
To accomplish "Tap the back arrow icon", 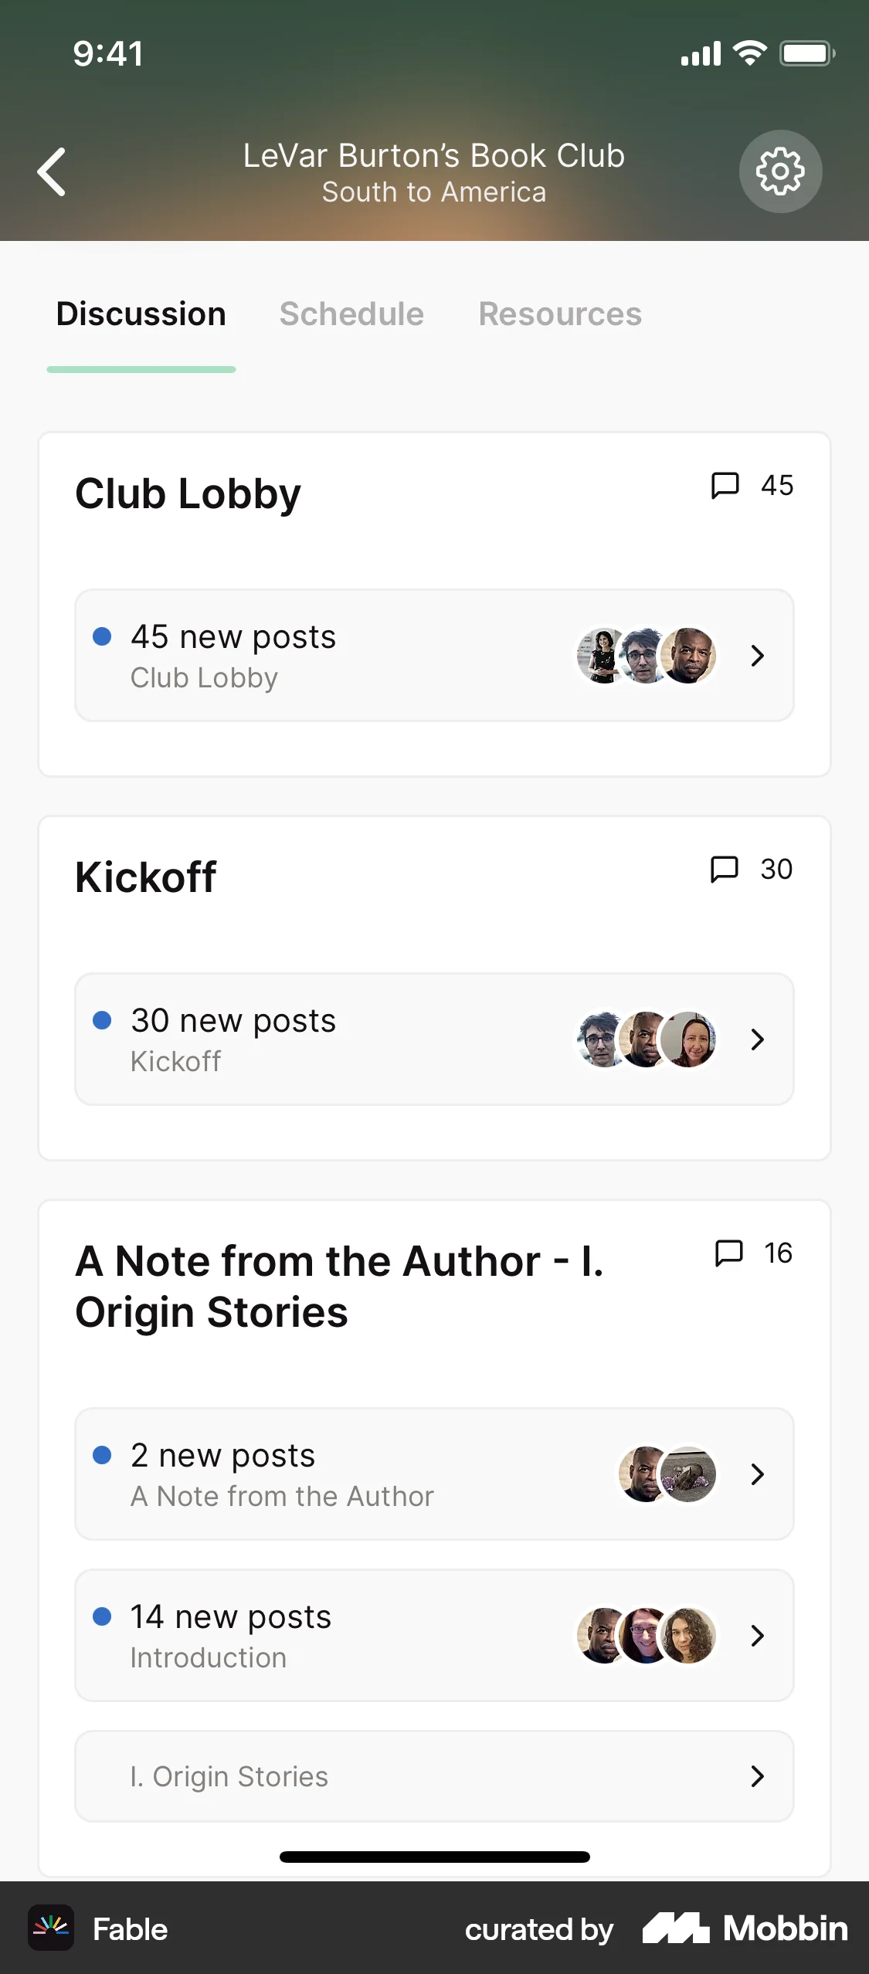I will (52, 171).
